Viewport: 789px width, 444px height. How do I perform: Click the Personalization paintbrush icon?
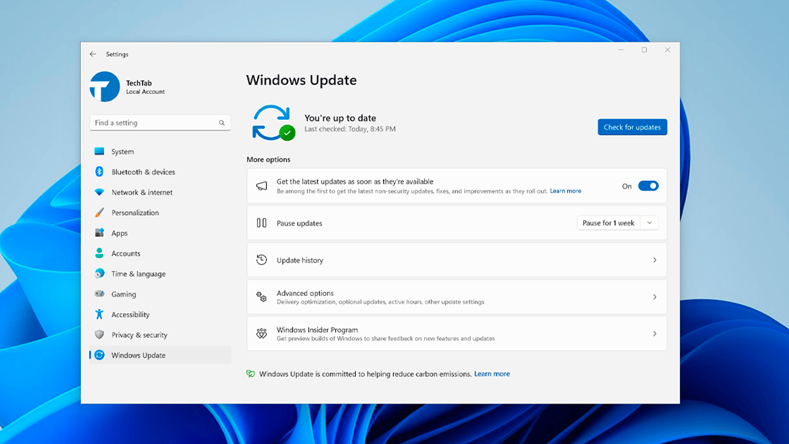point(99,212)
